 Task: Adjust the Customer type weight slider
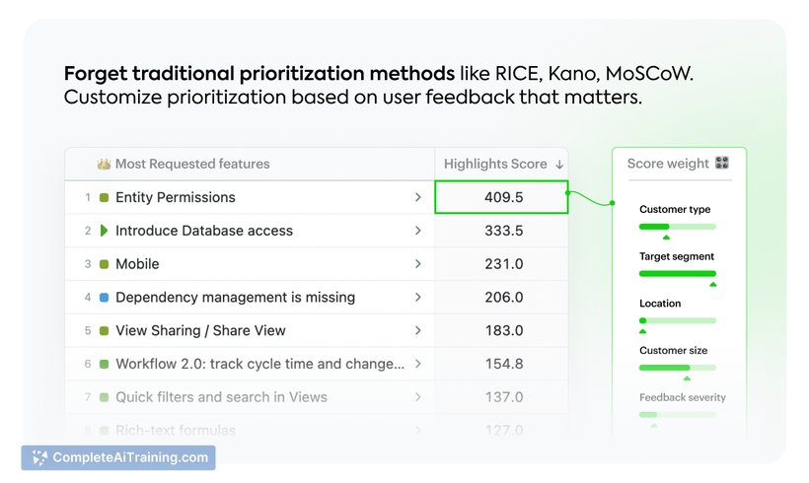click(x=678, y=227)
